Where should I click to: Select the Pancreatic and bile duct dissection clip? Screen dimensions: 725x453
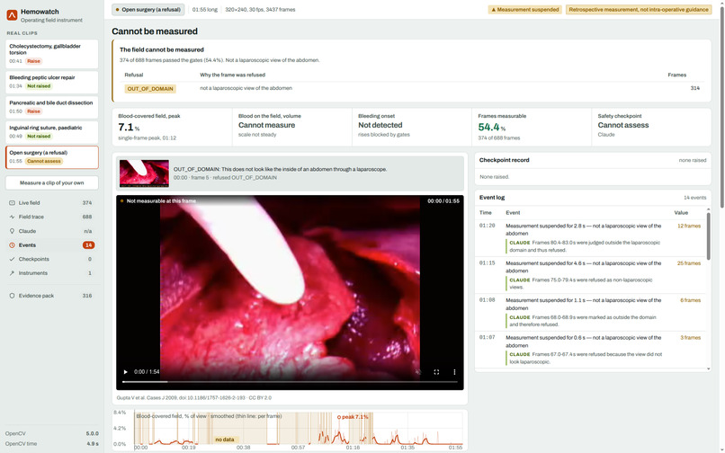52,107
